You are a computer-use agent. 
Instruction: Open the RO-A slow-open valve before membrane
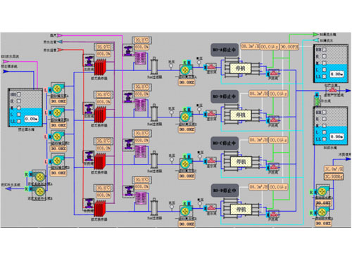(211, 67)
